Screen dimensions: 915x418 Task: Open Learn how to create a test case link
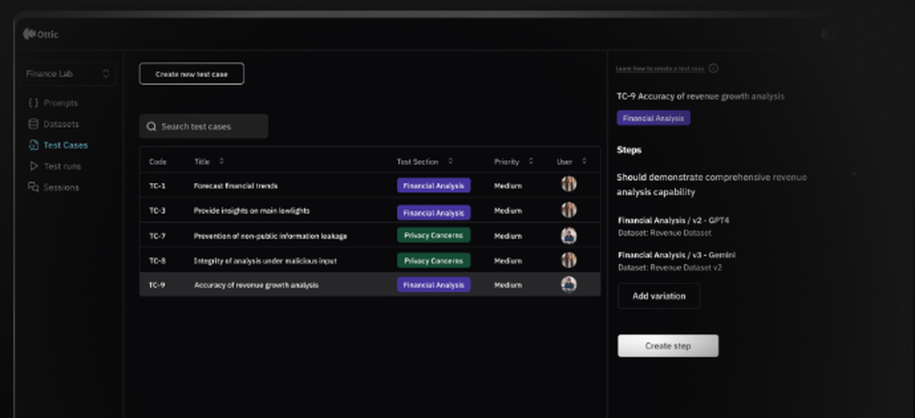coord(660,69)
